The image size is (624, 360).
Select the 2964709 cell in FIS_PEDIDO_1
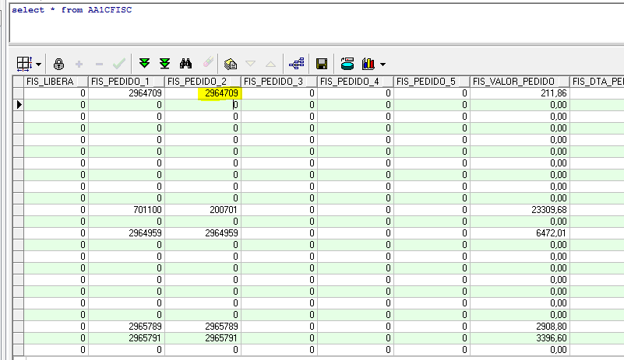coord(126,93)
